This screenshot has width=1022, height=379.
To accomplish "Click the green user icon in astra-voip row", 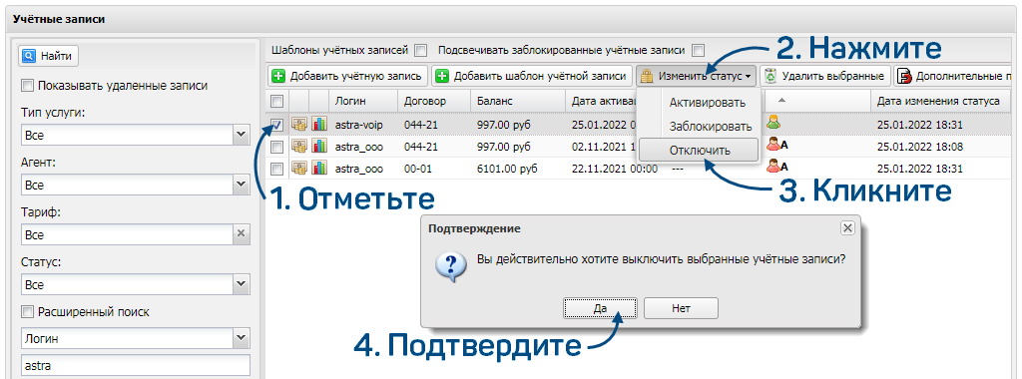I will click(773, 123).
